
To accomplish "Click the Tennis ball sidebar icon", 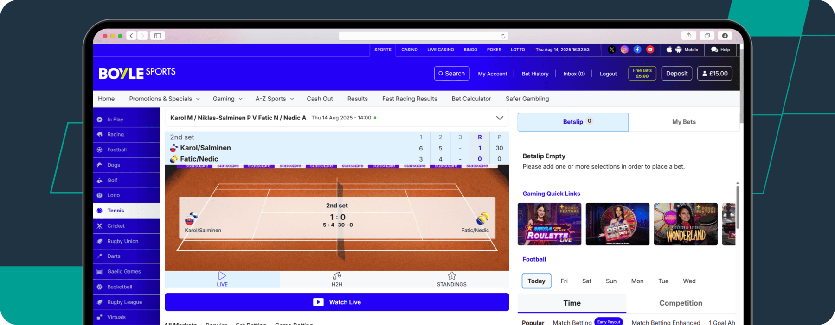I will [x=99, y=211].
